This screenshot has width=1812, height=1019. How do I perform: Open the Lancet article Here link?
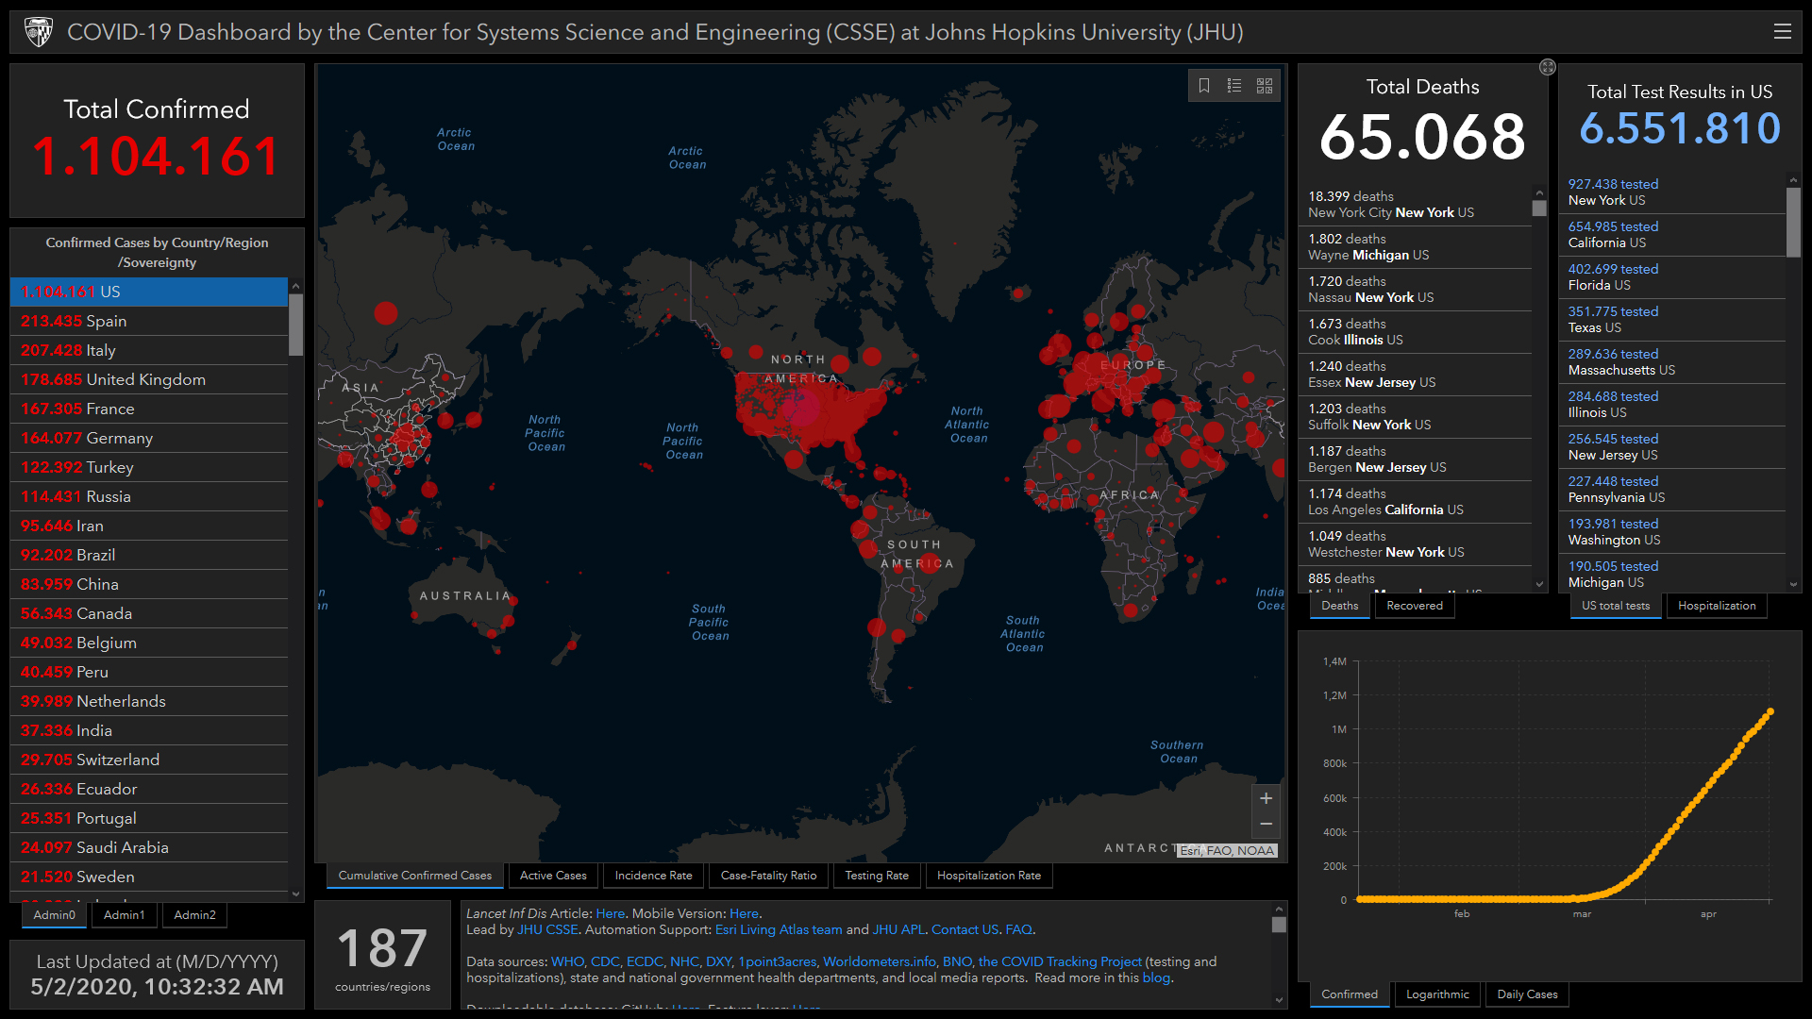click(610, 913)
